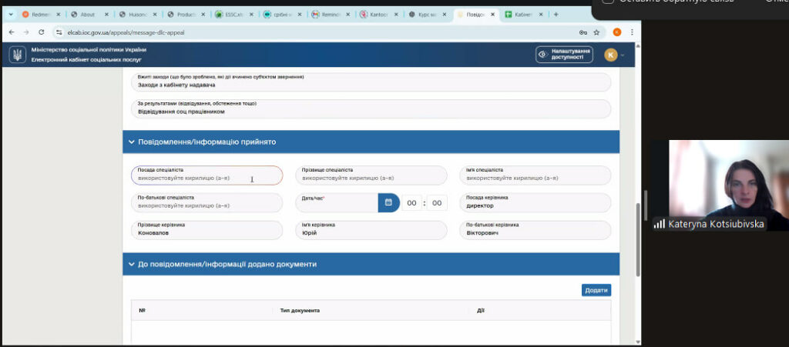Viewport: 789px width, 347px height.
Task: Open Налаштування доступності accessibility settings
Action: pos(564,55)
